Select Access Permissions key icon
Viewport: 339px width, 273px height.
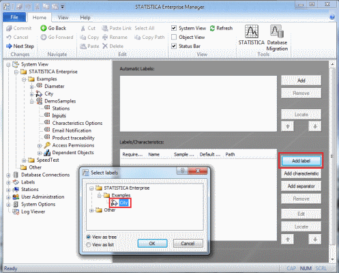coord(47,145)
